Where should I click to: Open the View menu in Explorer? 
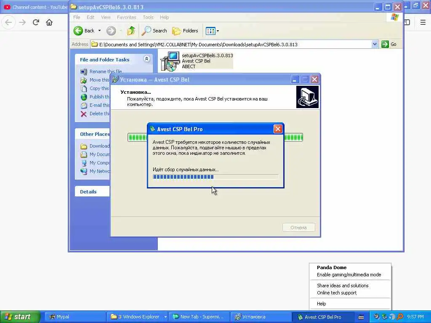pyautogui.click(x=106, y=17)
